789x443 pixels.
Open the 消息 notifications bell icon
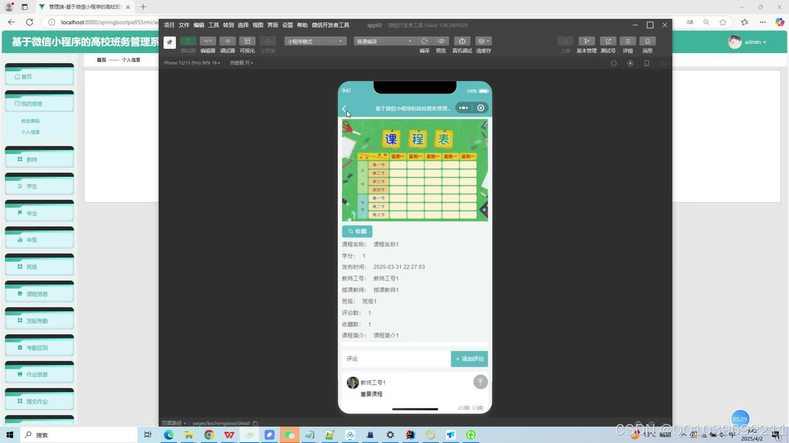[x=647, y=41]
